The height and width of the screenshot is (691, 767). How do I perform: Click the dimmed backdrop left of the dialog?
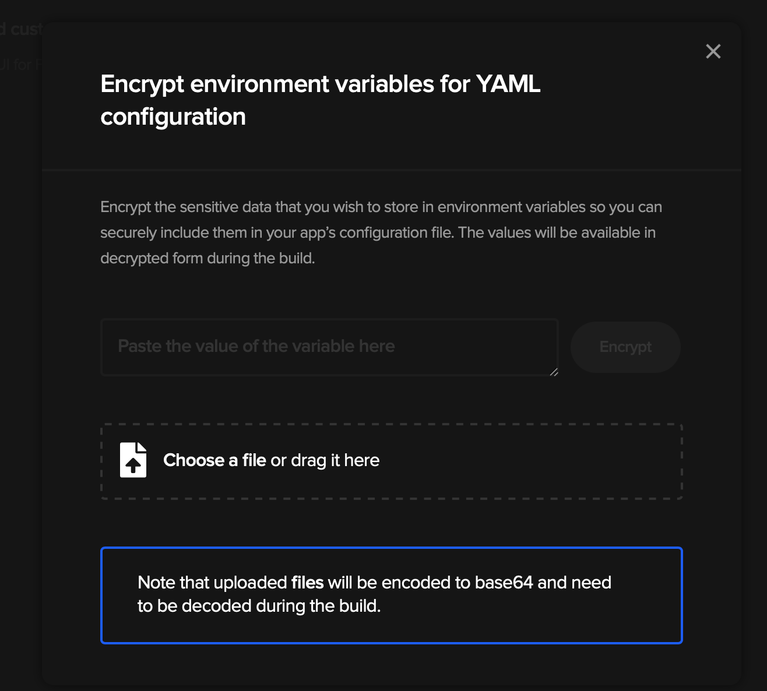(20, 350)
